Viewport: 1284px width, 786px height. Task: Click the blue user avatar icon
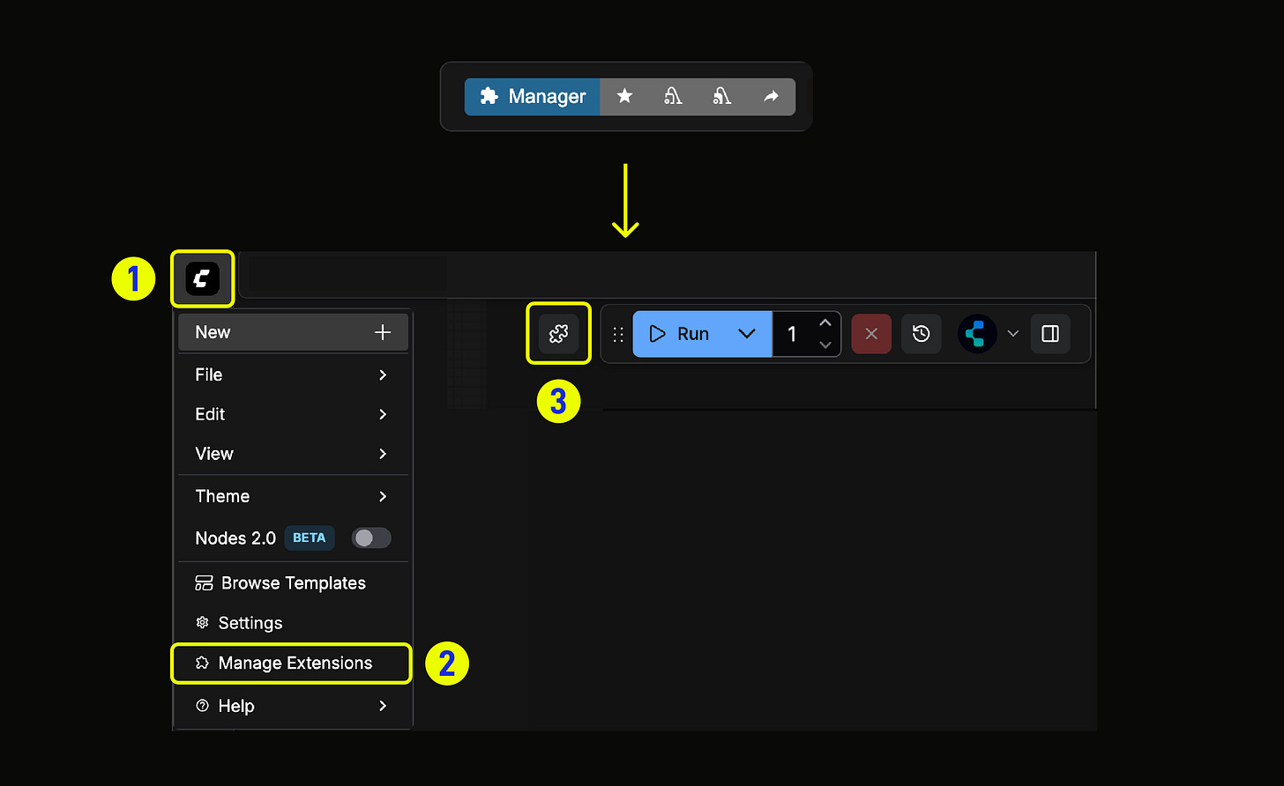coord(977,334)
